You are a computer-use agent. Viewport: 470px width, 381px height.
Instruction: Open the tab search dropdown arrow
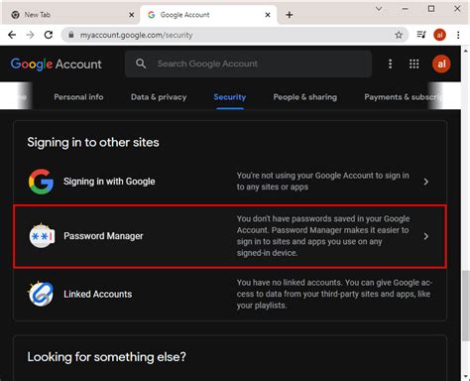point(379,8)
